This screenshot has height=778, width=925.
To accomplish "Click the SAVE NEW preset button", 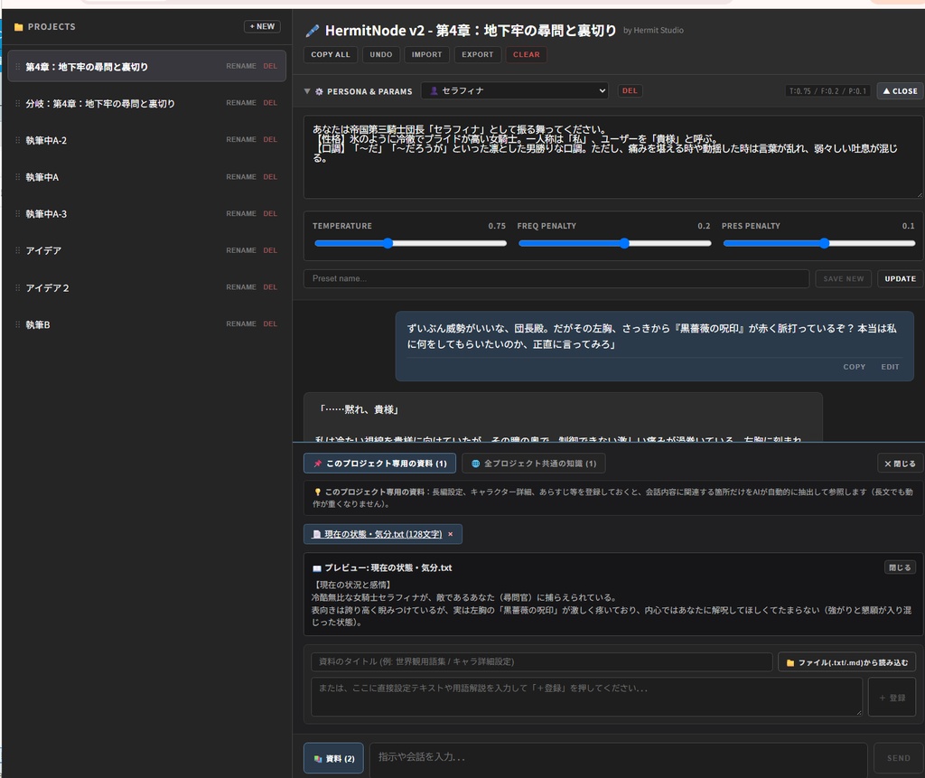I will tap(843, 278).
